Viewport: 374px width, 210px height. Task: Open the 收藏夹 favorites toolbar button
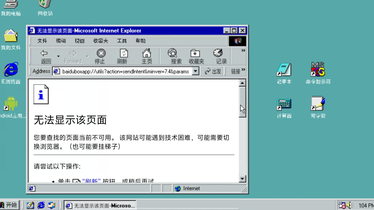(196, 56)
